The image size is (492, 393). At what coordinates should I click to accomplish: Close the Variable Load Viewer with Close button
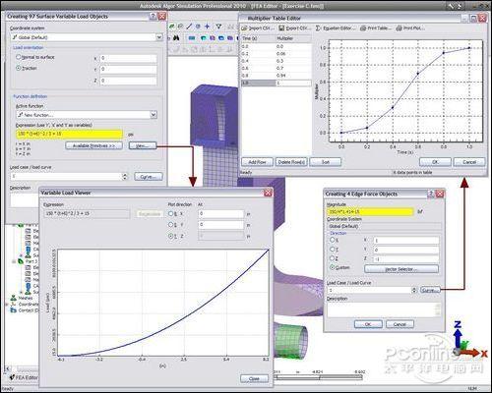point(254,378)
